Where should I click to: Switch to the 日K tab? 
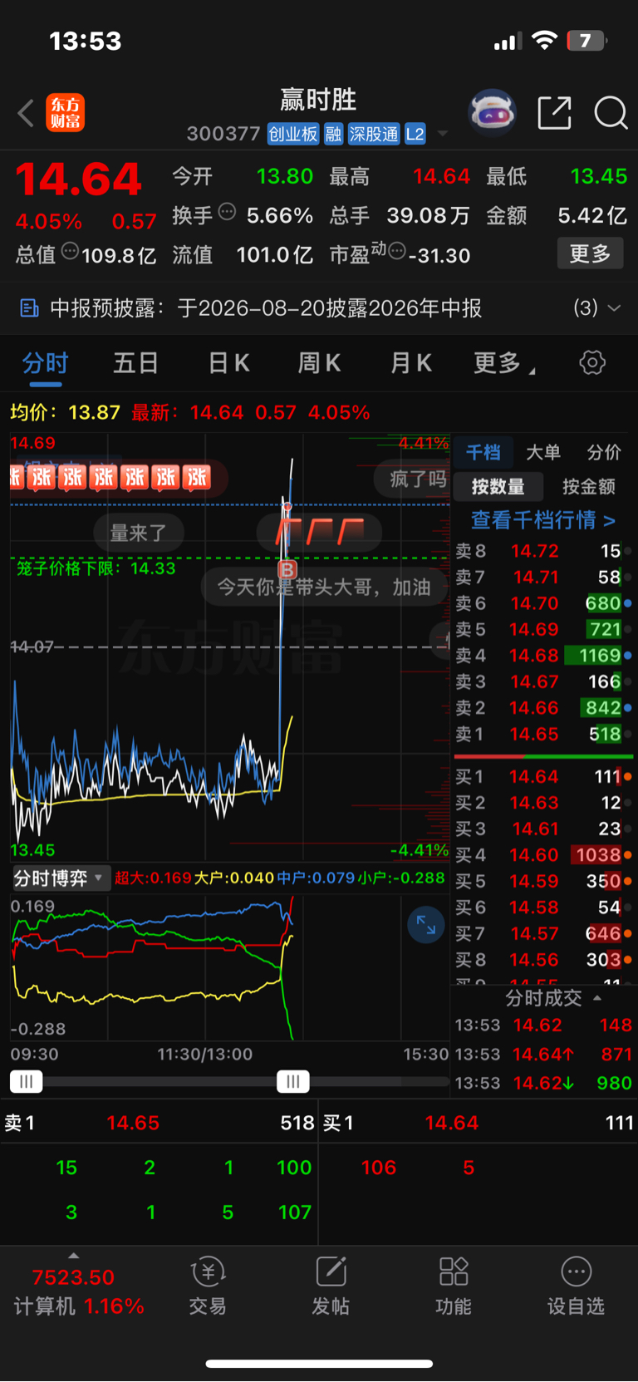pyautogui.click(x=228, y=363)
